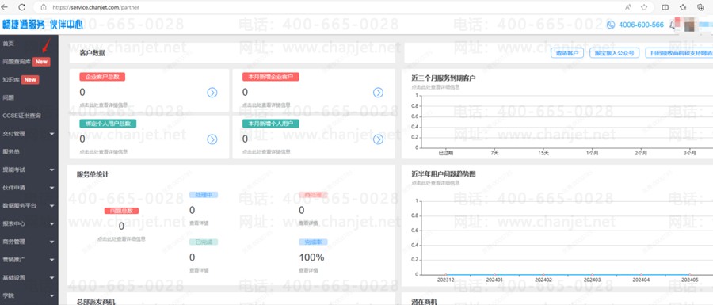The width and height of the screenshot is (713, 305).
Task: Add page to favorites star icon
Action: coord(644,7)
